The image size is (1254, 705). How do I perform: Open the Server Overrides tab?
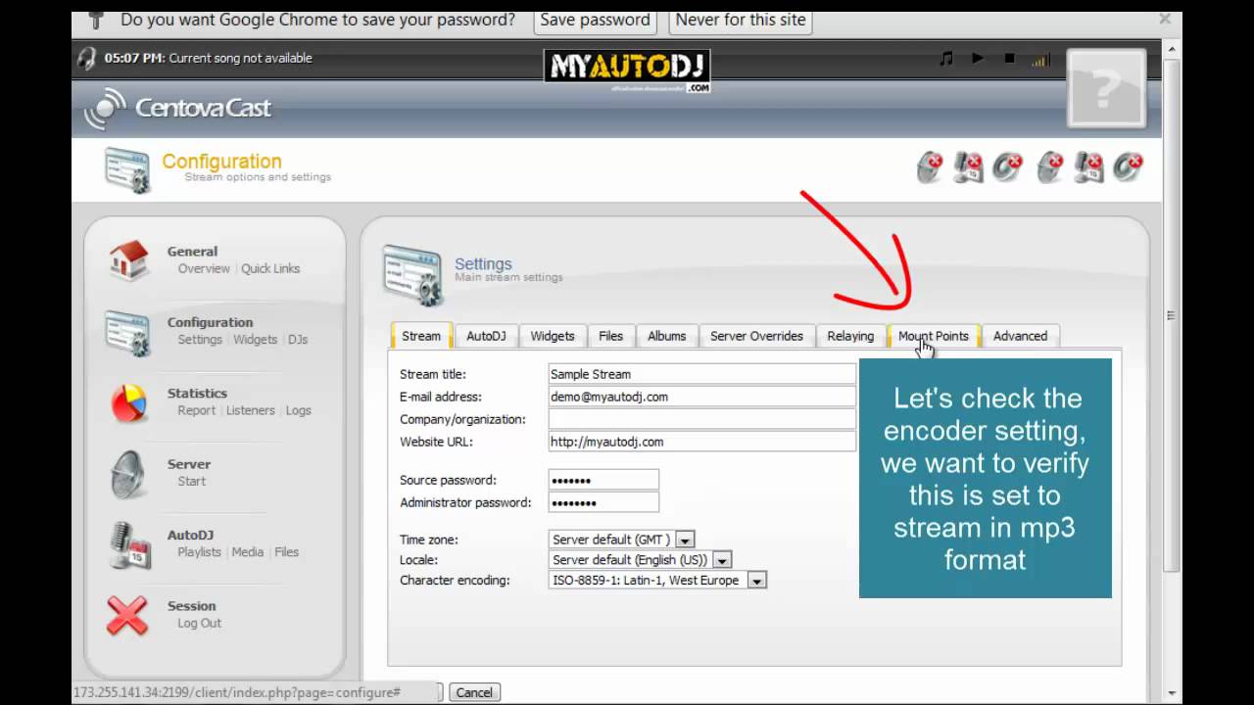(x=756, y=336)
